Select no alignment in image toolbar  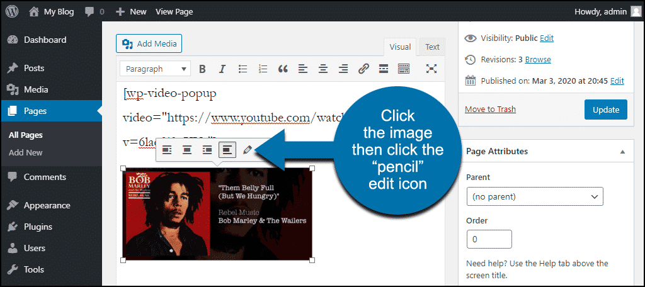(227, 150)
